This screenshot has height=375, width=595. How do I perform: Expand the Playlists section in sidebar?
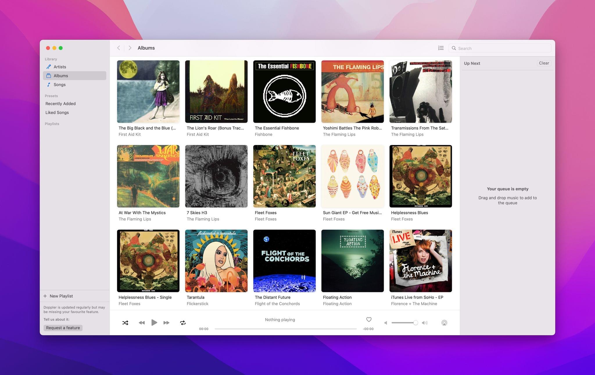pos(52,124)
